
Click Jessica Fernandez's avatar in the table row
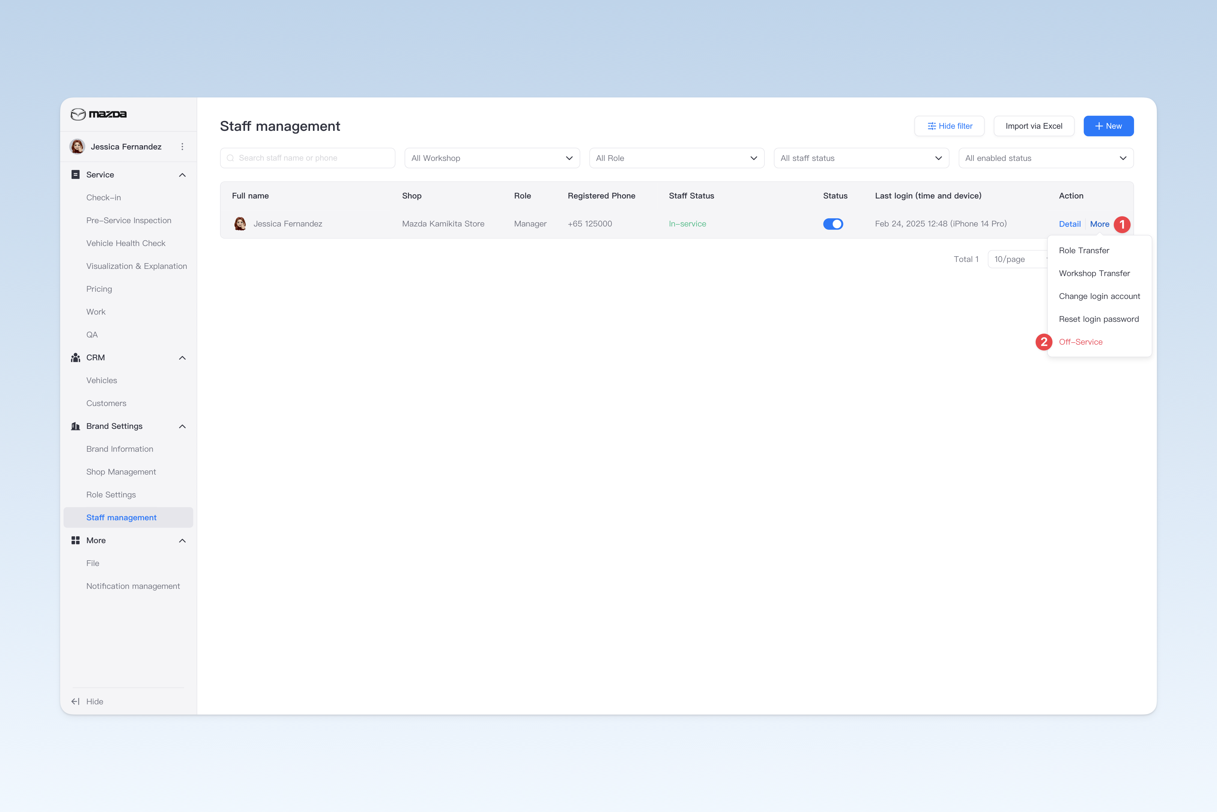point(240,224)
